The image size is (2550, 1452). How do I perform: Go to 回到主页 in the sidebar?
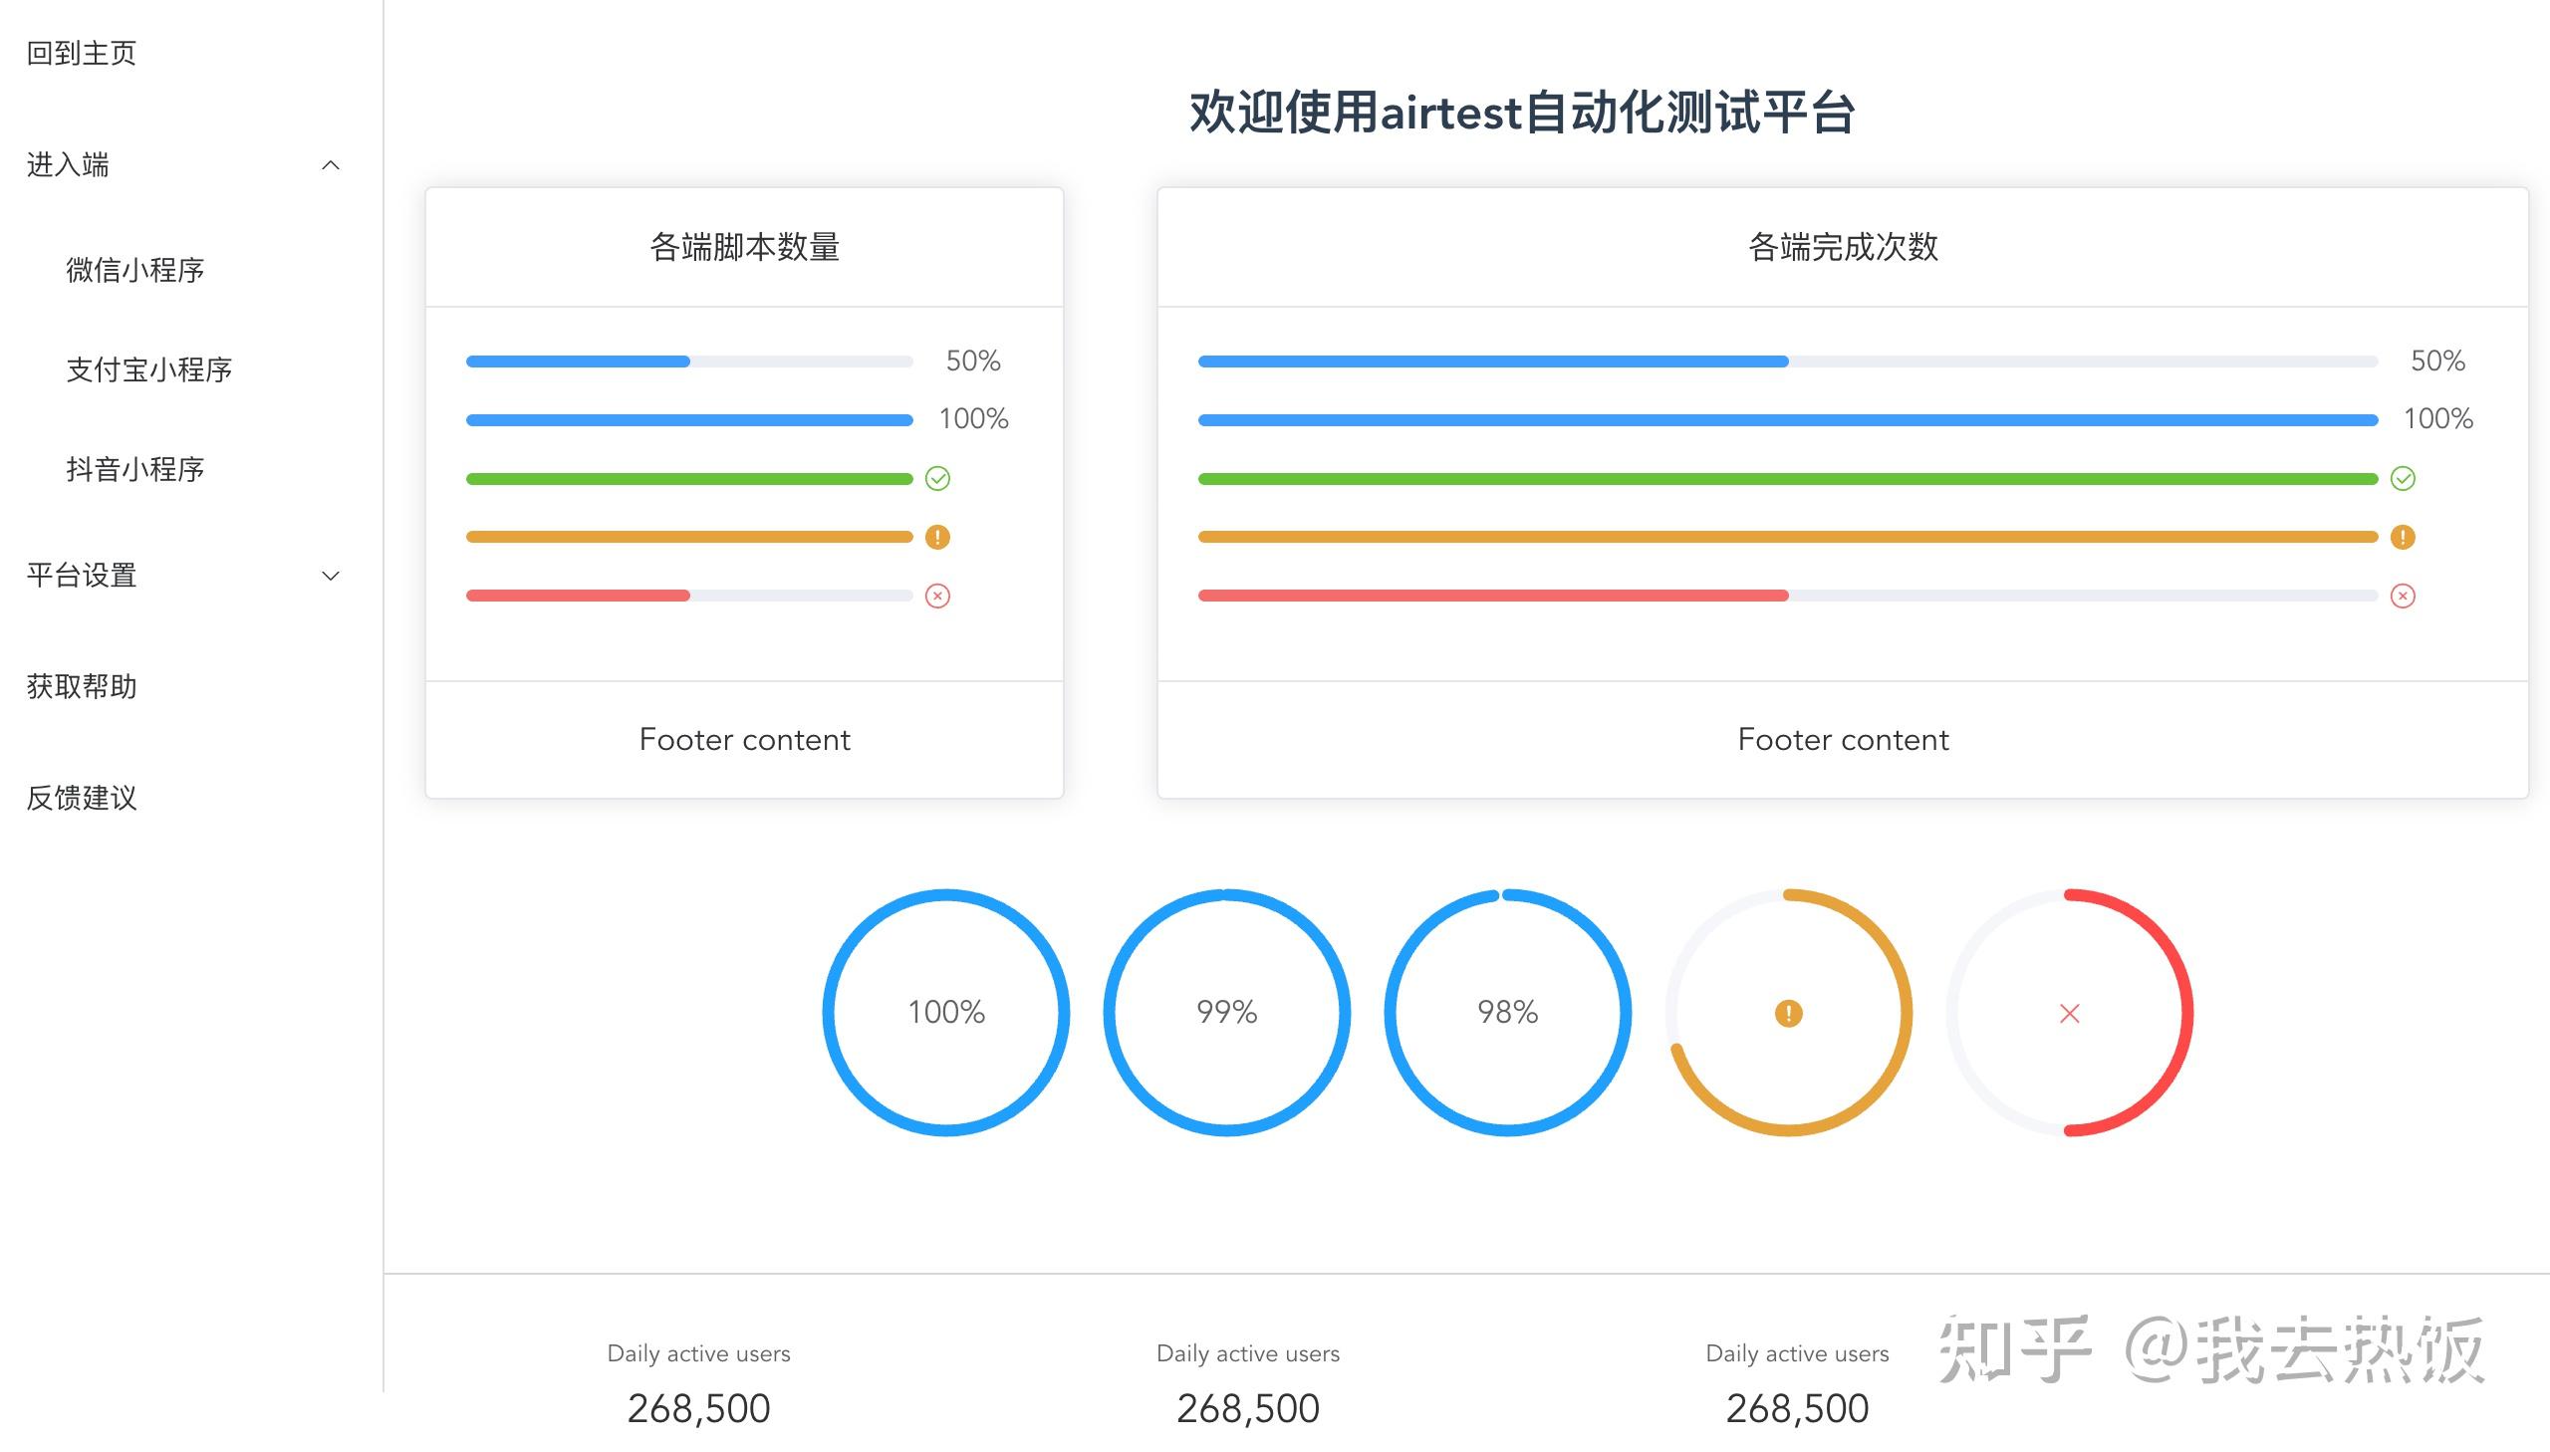[82, 54]
